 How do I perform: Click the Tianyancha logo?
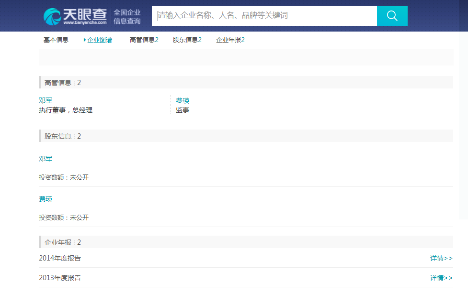75,16
